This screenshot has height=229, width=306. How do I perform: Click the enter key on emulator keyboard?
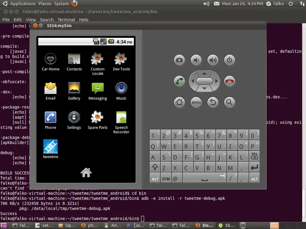254,167
